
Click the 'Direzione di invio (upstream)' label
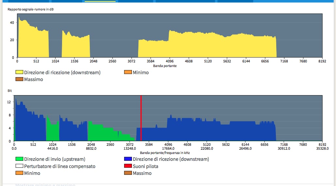point(55,159)
